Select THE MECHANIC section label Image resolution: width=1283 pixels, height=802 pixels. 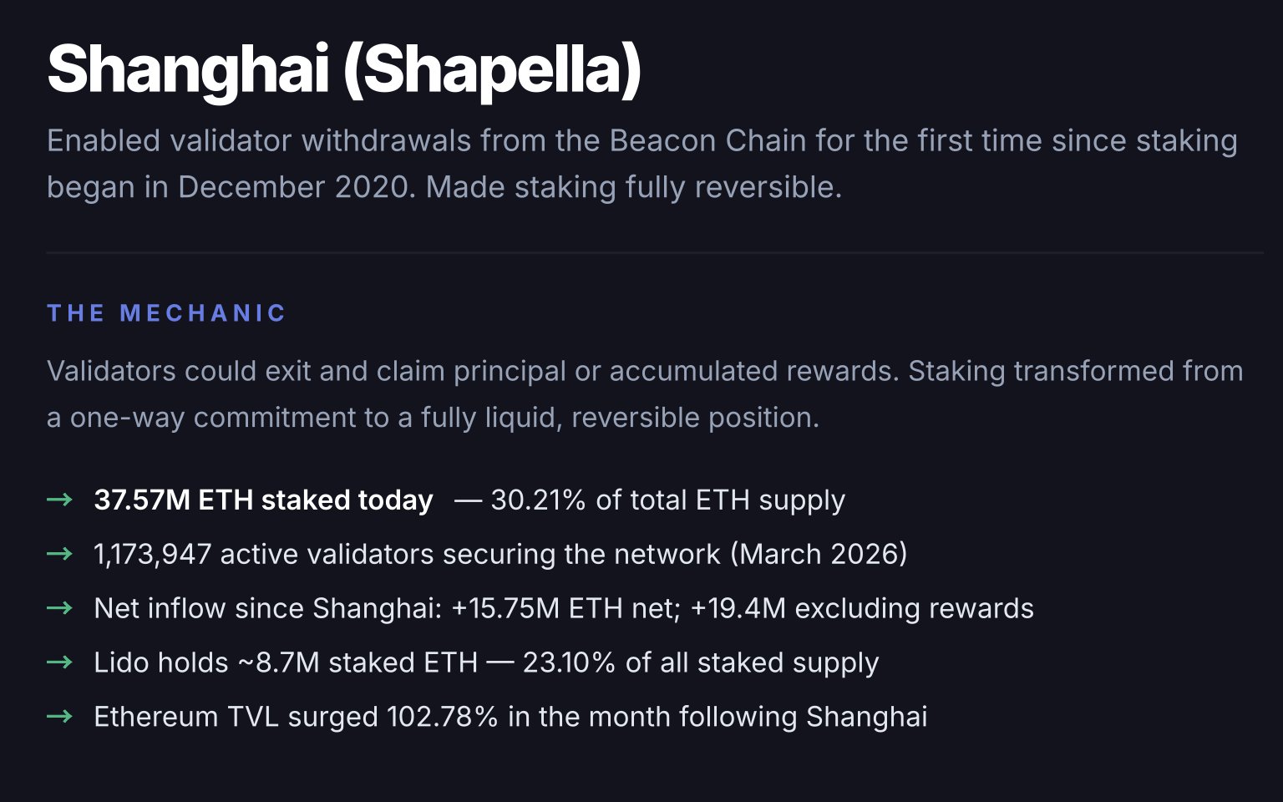(167, 313)
